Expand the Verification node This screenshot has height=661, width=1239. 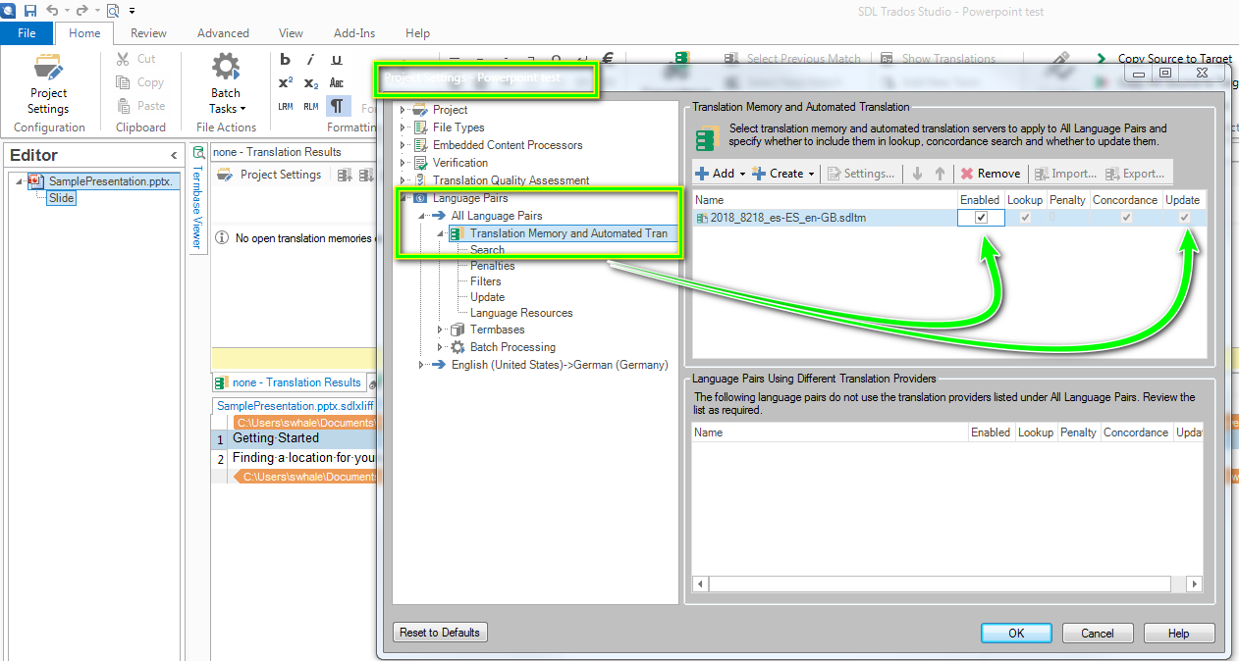pyautogui.click(x=403, y=163)
